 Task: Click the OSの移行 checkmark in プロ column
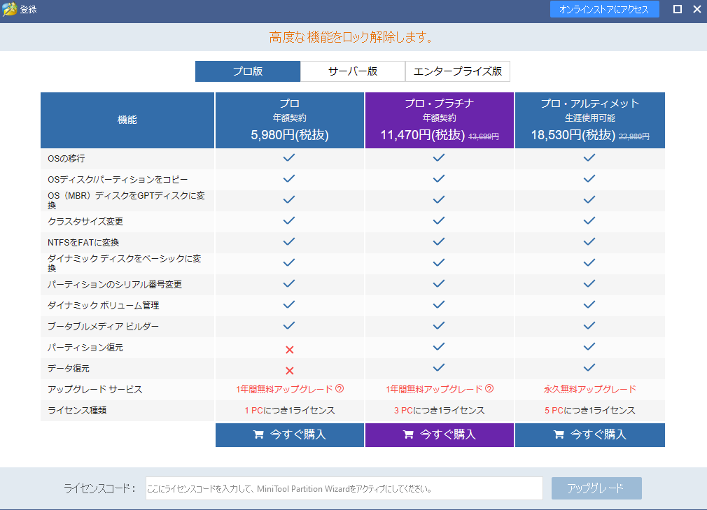tap(289, 157)
